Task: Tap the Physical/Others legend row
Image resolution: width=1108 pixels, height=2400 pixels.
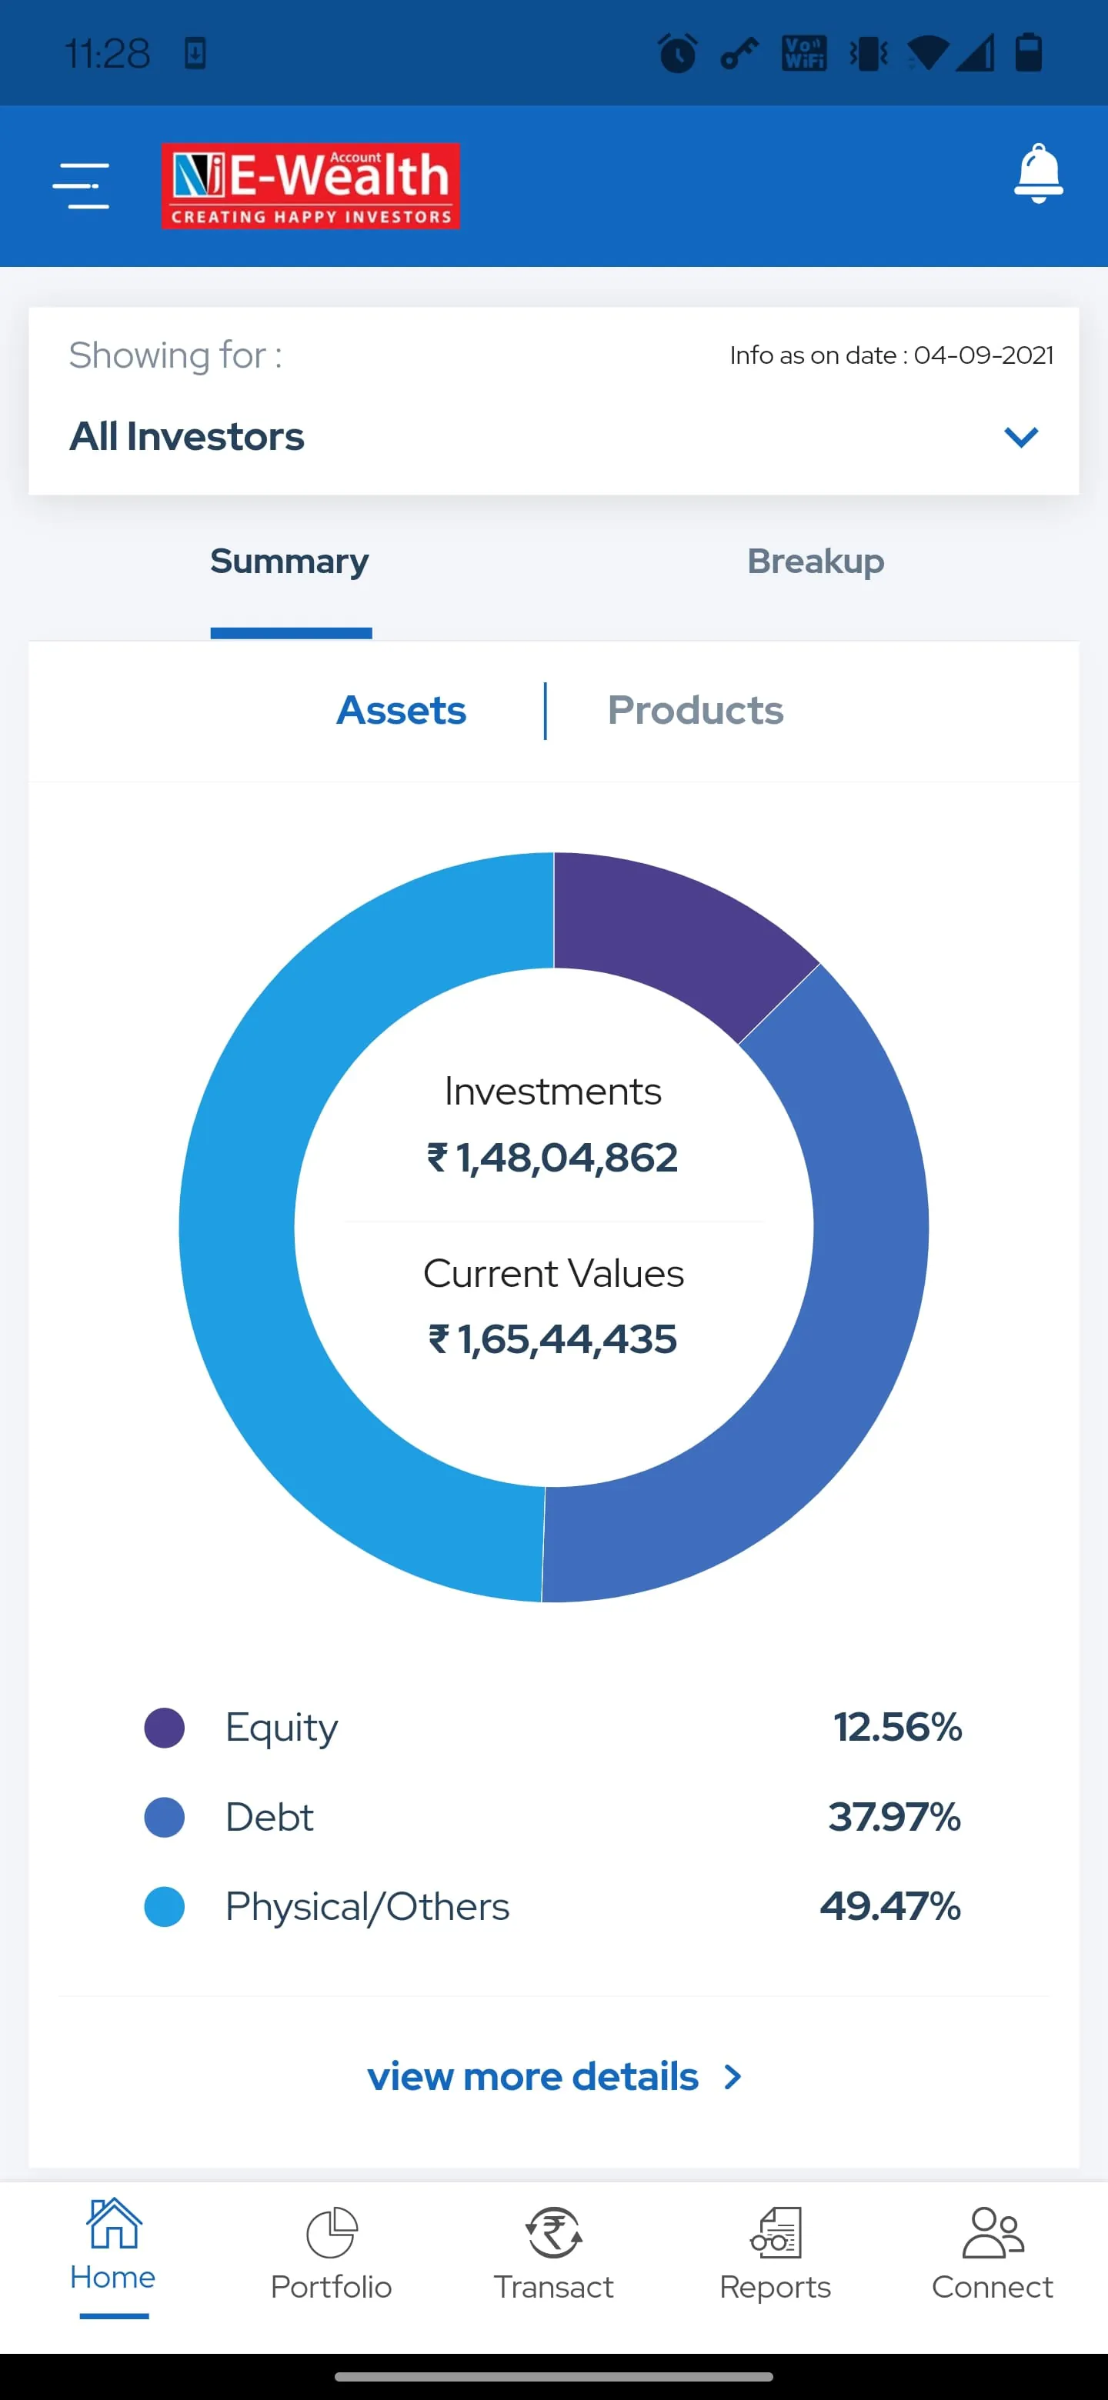Action: tap(553, 1906)
